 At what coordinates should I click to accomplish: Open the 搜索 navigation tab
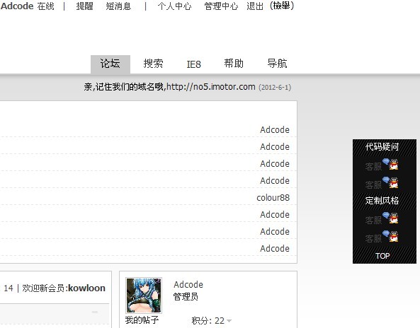coord(153,64)
